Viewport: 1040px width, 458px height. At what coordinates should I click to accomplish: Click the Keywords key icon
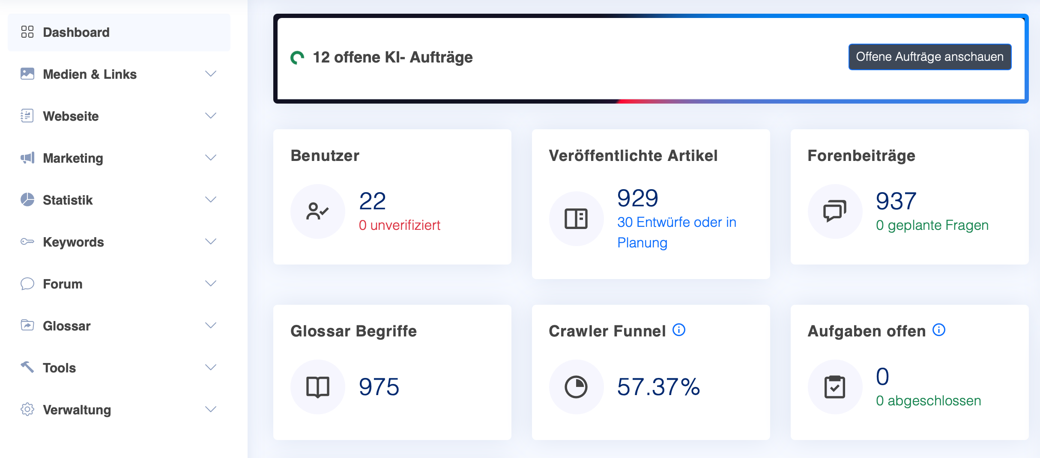click(x=27, y=241)
